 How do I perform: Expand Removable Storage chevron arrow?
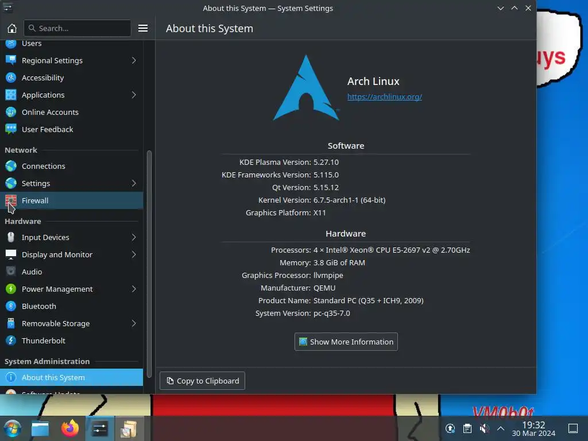[x=134, y=324]
